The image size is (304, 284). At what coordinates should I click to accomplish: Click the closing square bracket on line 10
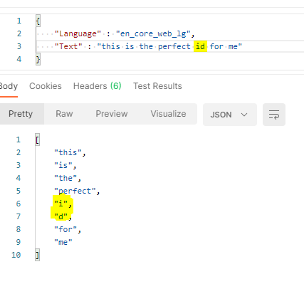click(x=37, y=255)
